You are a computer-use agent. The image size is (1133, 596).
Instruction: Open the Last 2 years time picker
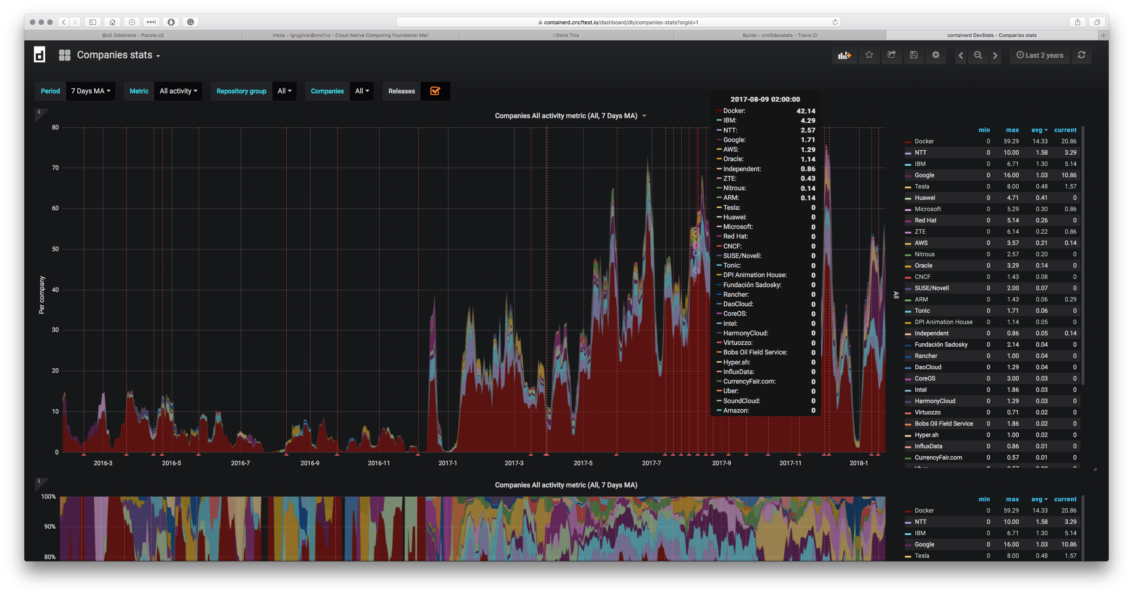click(x=1040, y=55)
